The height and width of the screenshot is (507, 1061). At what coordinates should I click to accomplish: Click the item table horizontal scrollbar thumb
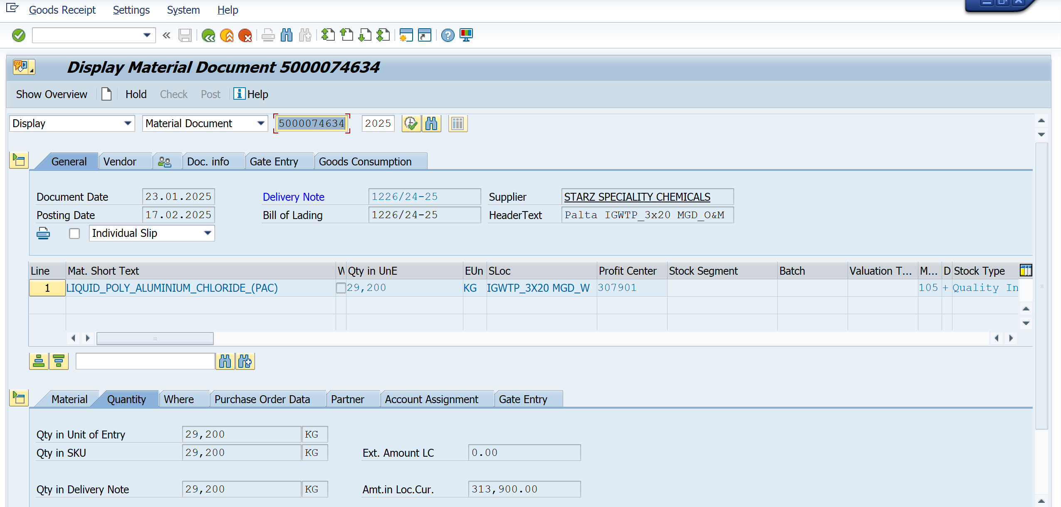pyautogui.click(x=155, y=338)
